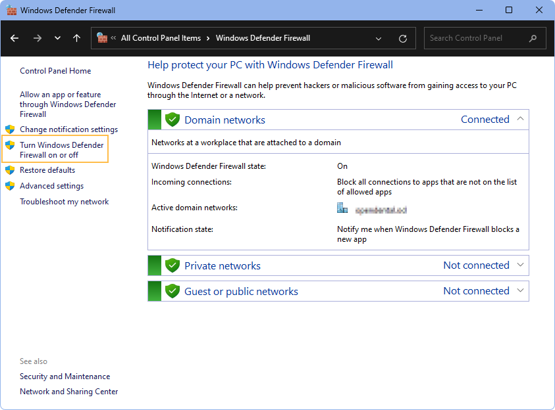The width and height of the screenshot is (555, 410).
Task: Click Notification state label
Action: coord(182,229)
